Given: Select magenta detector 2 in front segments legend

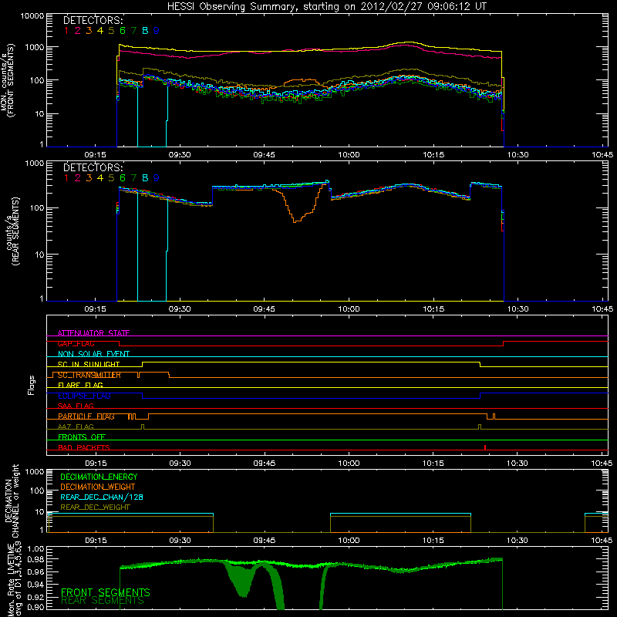Looking at the screenshot, I should (x=78, y=31).
